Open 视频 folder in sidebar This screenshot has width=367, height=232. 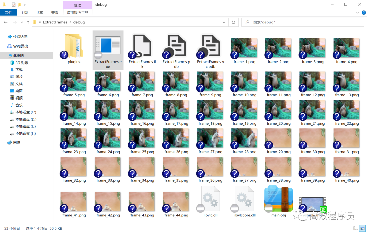[x=16, y=98]
